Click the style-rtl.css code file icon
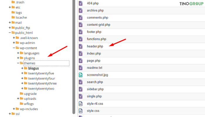The height and width of the screenshot is (117, 205). coord(81,104)
